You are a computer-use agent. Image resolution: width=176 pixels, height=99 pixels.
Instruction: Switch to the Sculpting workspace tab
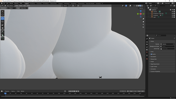[39, 4]
